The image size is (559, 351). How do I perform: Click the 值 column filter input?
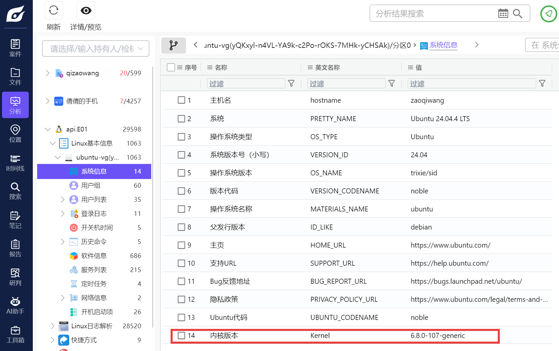click(472, 83)
